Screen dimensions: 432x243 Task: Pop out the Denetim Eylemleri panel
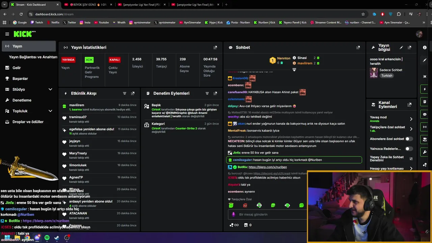(x=215, y=93)
